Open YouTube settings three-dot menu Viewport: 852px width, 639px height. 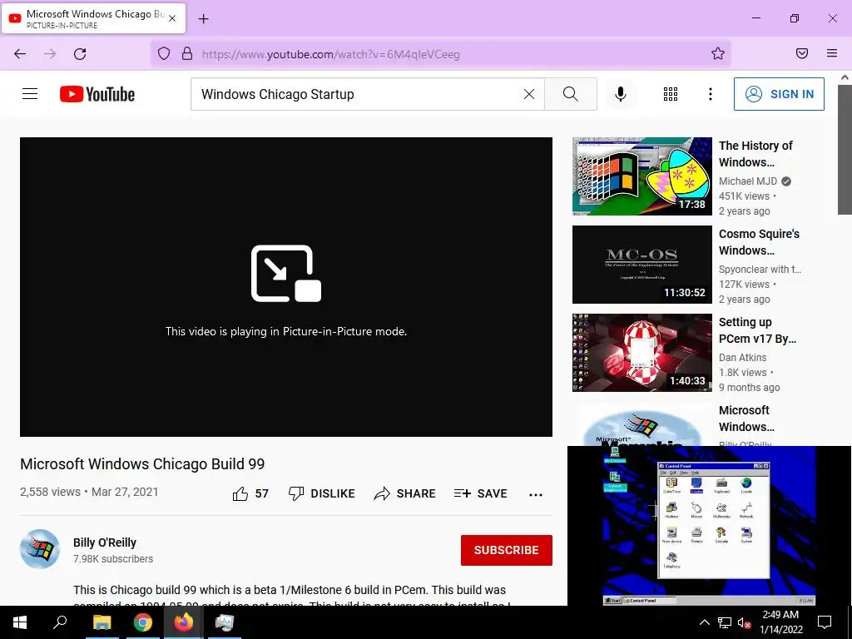(x=711, y=94)
